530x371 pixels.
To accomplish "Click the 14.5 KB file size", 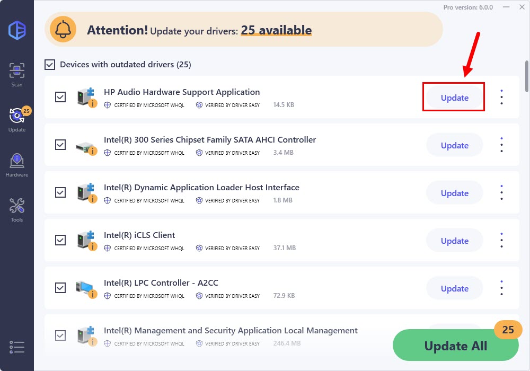I will (x=284, y=105).
